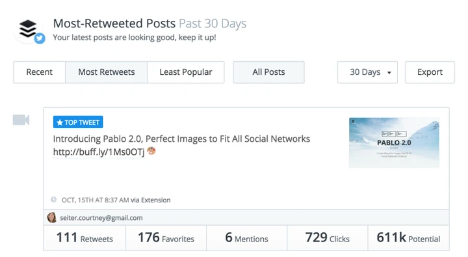Click the mountain logo in Pablo thumbnail
The width and height of the screenshot is (468, 257).
tap(353, 121)
